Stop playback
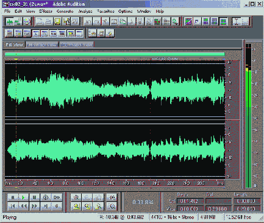Image resolution: width=264 pixels, height=223 pixels. pos(13,197)
